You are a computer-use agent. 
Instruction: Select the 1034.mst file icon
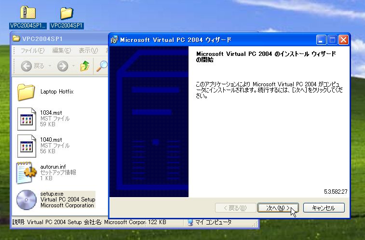27,119
